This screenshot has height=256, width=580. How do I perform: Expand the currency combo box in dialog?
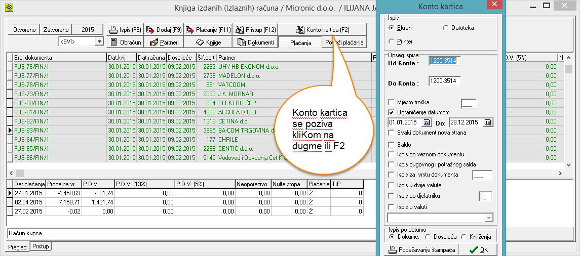click(x=488, y=218)
